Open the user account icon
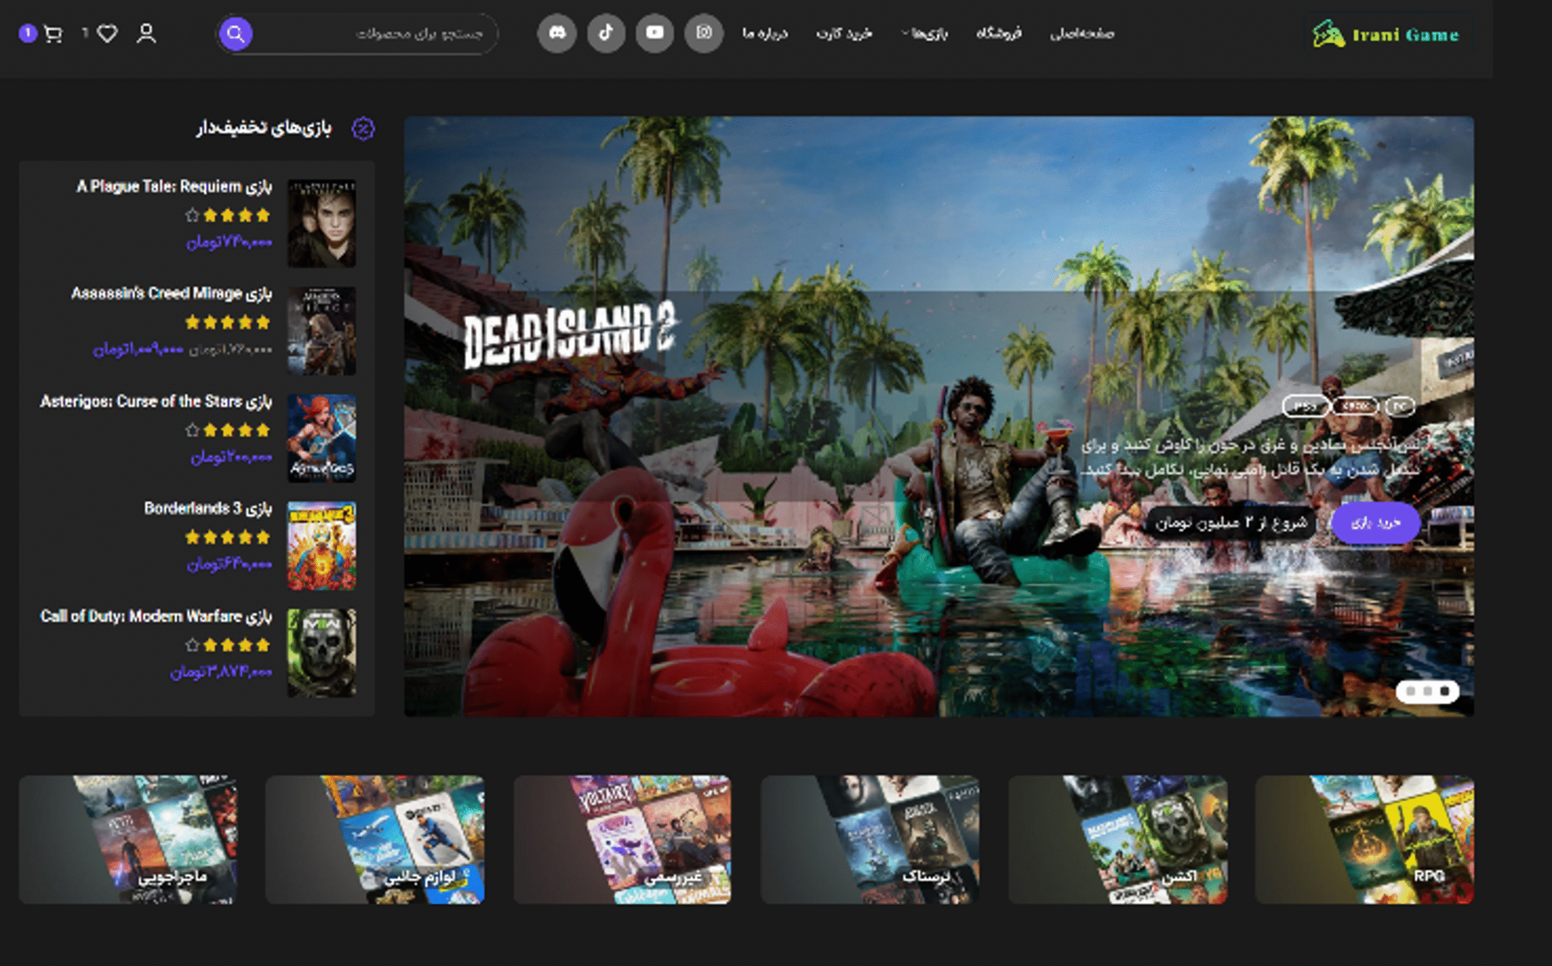This screenshot has width=1552, height=966. tap(146, 33)
